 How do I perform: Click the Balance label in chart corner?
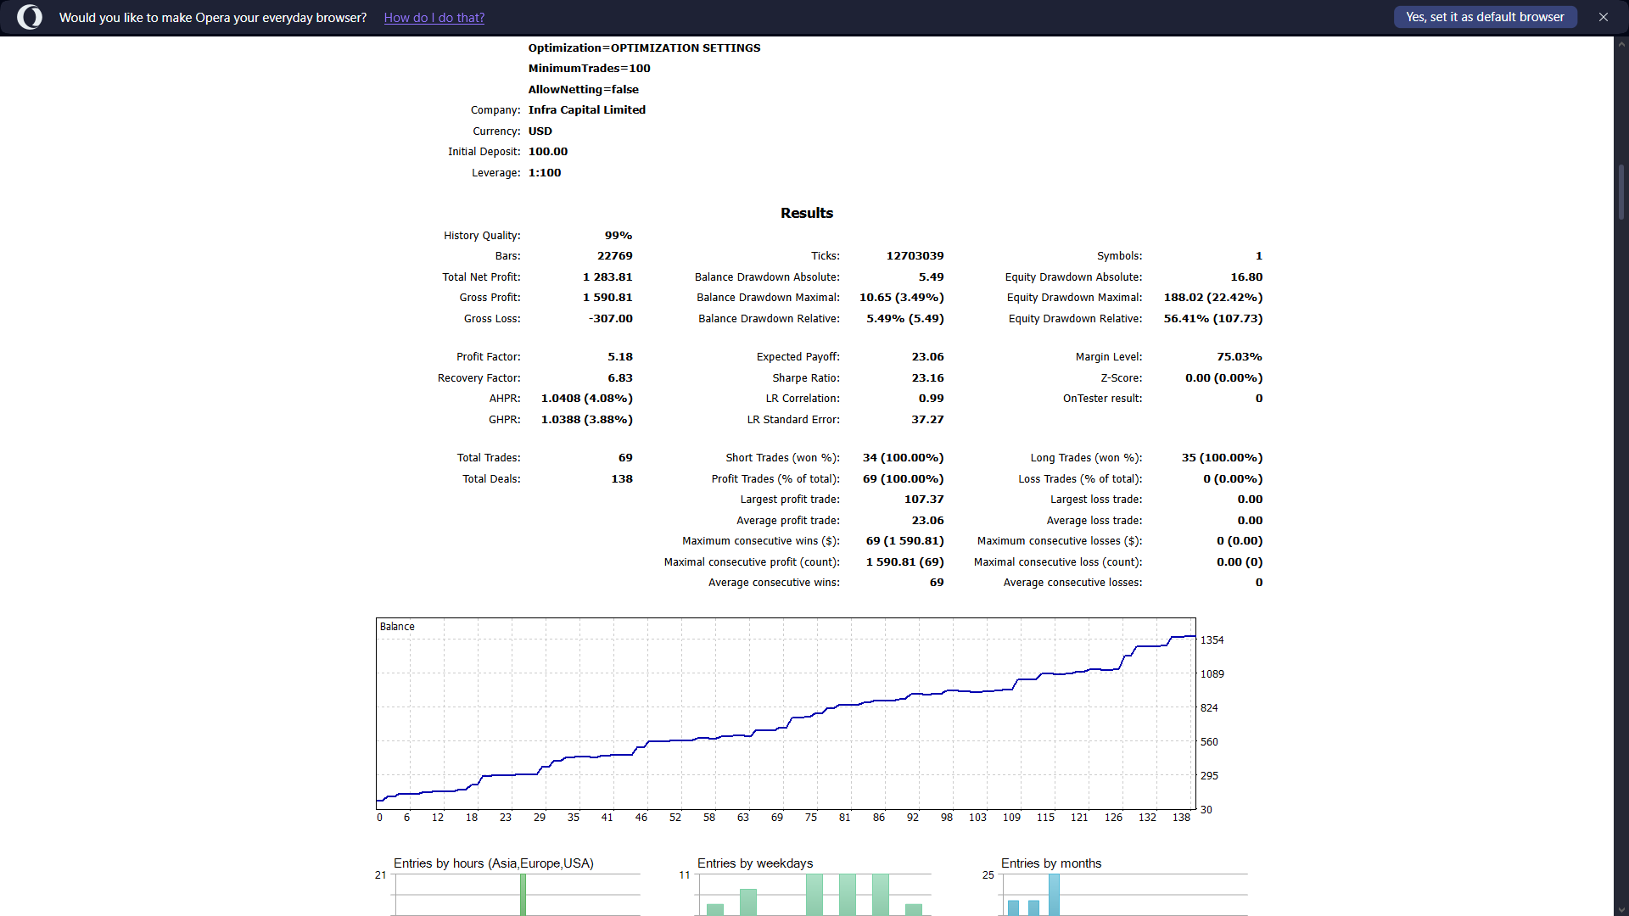tap(397, 627)
